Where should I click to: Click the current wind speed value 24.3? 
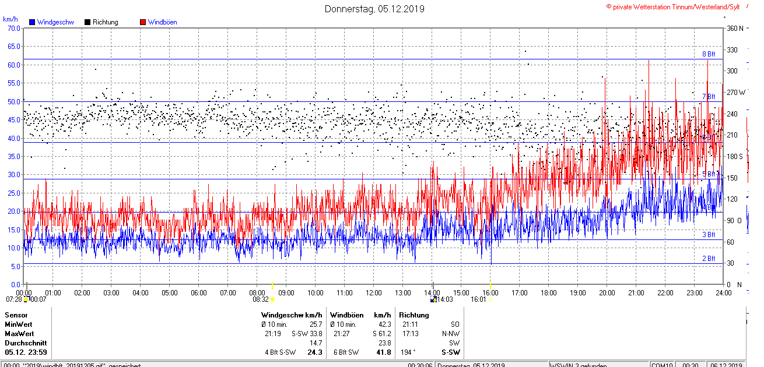pyautogui.click(x=315, y=352)
